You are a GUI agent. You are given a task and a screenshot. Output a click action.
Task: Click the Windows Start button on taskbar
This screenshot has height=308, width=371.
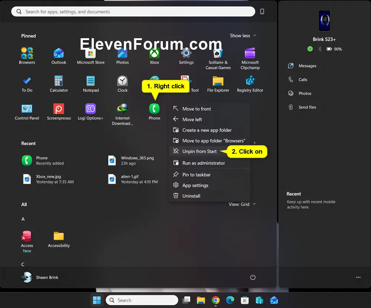[x=96, y=300]
